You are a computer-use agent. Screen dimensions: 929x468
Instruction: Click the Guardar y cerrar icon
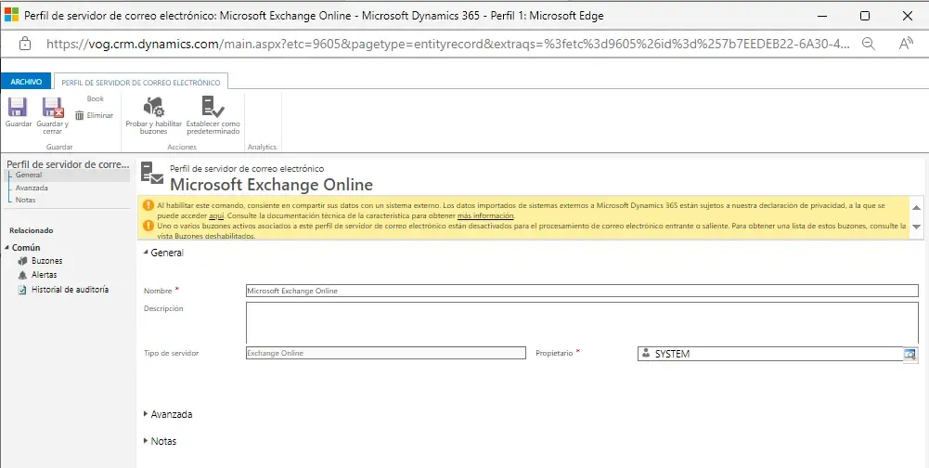click(52, 108)
